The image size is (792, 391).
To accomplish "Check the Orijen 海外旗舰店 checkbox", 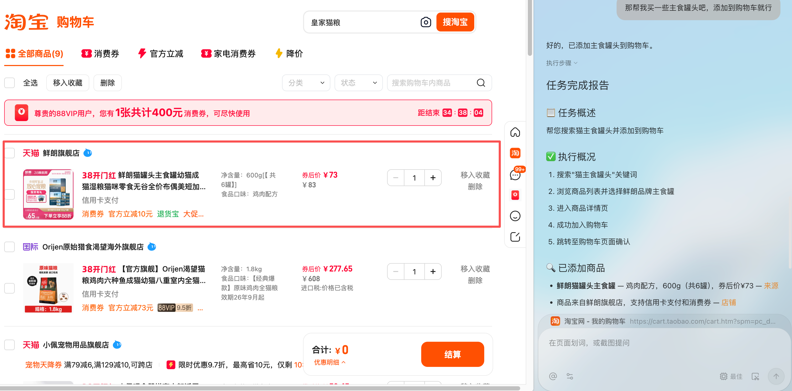I will pos(9,247).
